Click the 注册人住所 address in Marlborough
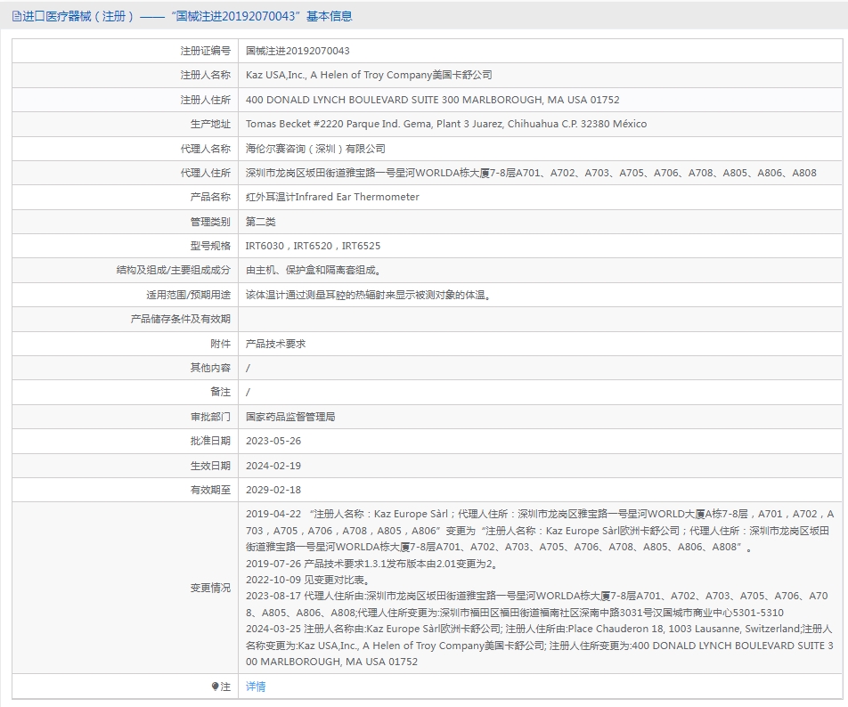The image size is (848, 707). [x=433, y=100]
